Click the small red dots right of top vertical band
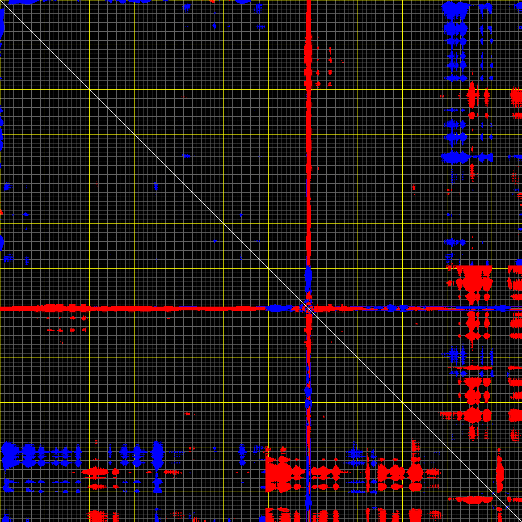Image resolution: width=522 pixels, height=522 pixels. (330, 72)
